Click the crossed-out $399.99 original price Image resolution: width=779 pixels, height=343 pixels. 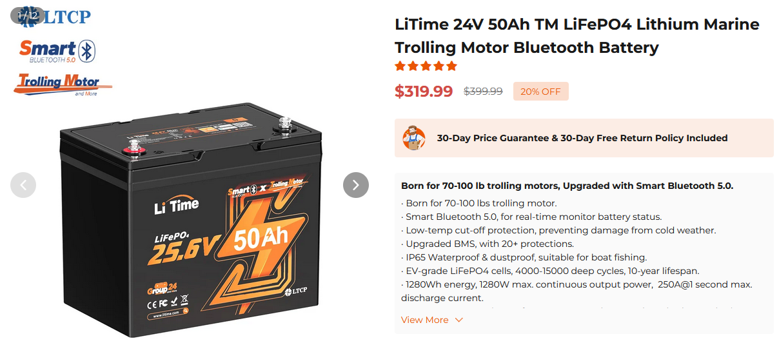point(483,92)
